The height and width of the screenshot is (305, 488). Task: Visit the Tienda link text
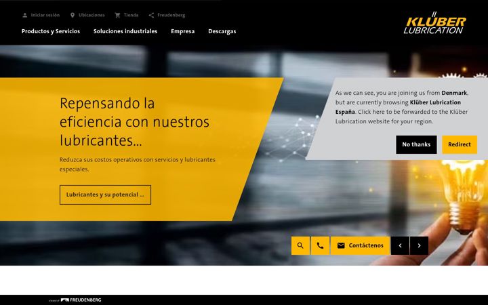coord(131,15)
